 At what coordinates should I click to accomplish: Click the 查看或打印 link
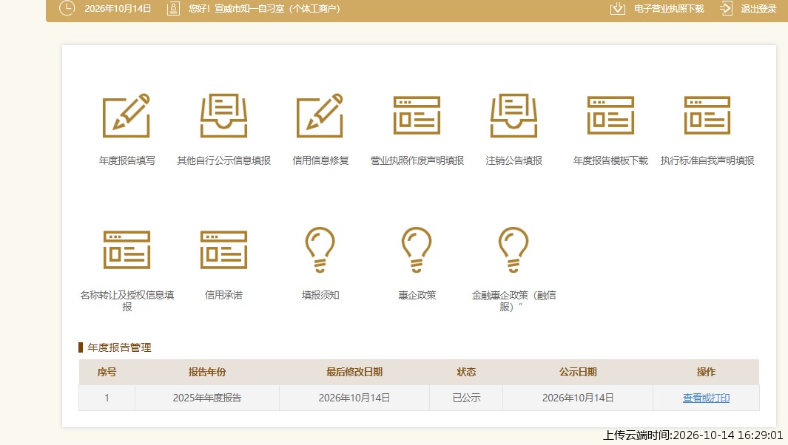pos(706,398)
